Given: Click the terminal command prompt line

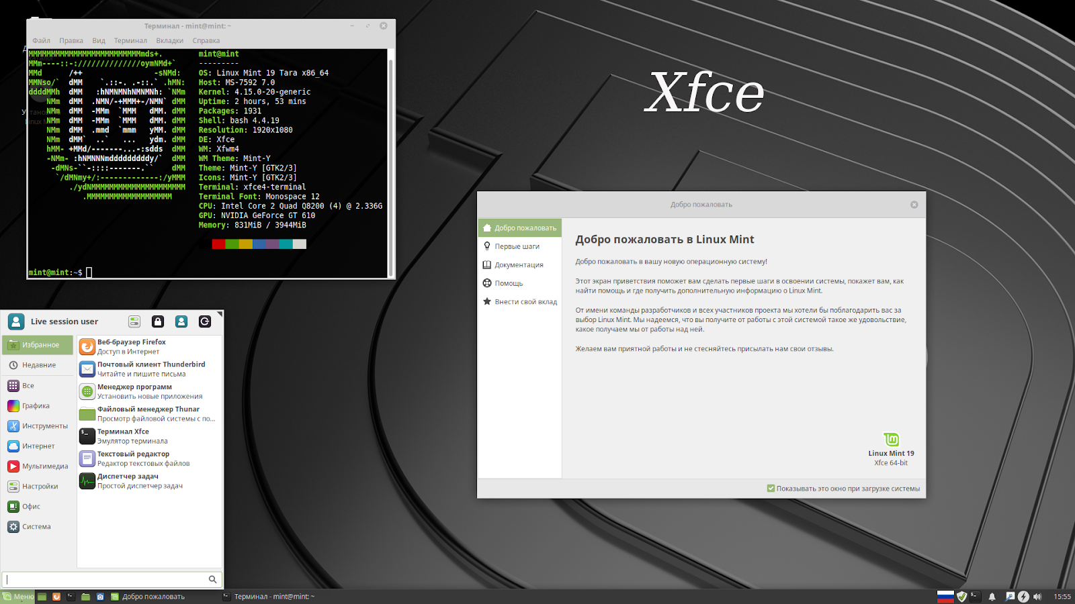Looking at the screenshot, I should 208,272.
